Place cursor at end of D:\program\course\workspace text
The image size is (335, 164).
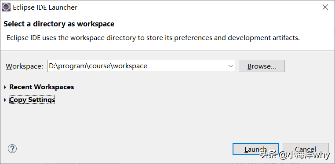(x=147, y=66)
